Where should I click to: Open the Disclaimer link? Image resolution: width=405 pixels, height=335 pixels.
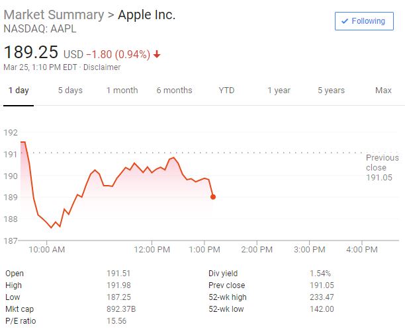click(103, 67)
